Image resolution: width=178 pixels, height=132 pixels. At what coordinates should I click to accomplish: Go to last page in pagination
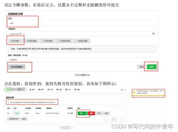122,119
